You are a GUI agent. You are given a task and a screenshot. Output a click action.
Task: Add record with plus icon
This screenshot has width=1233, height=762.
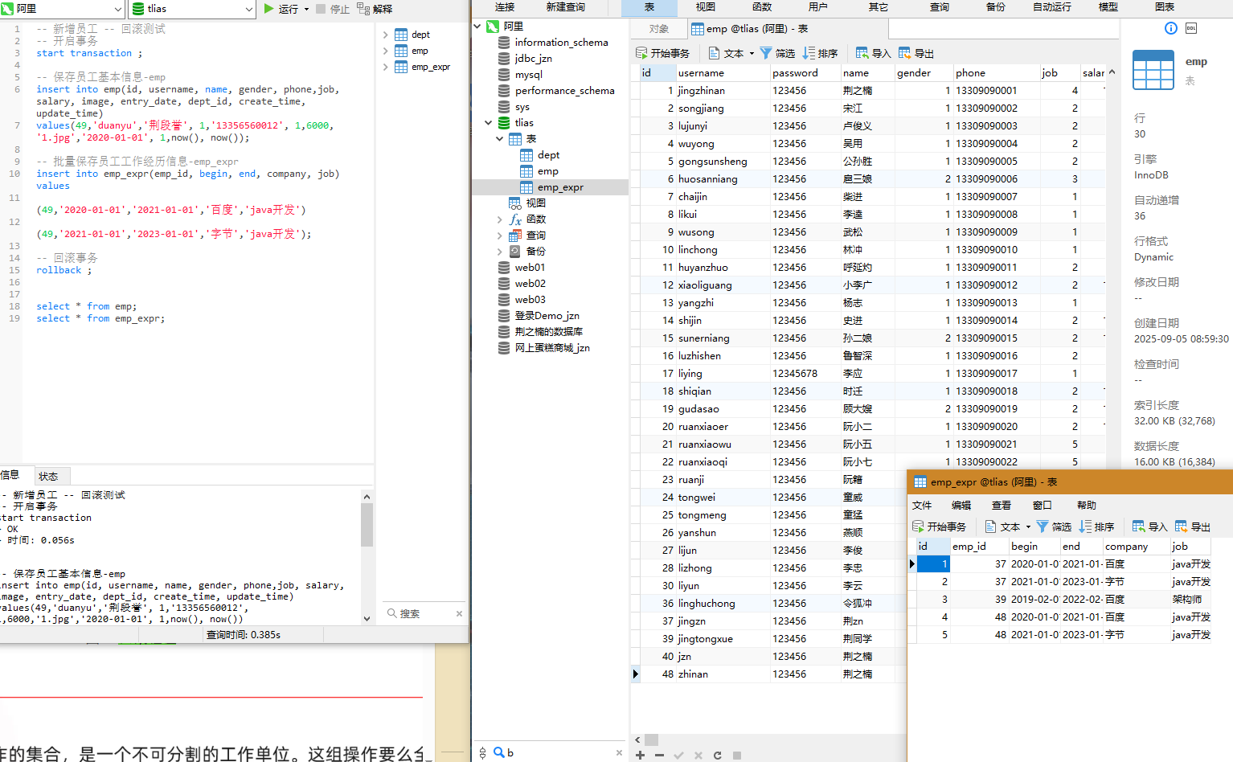640,756
